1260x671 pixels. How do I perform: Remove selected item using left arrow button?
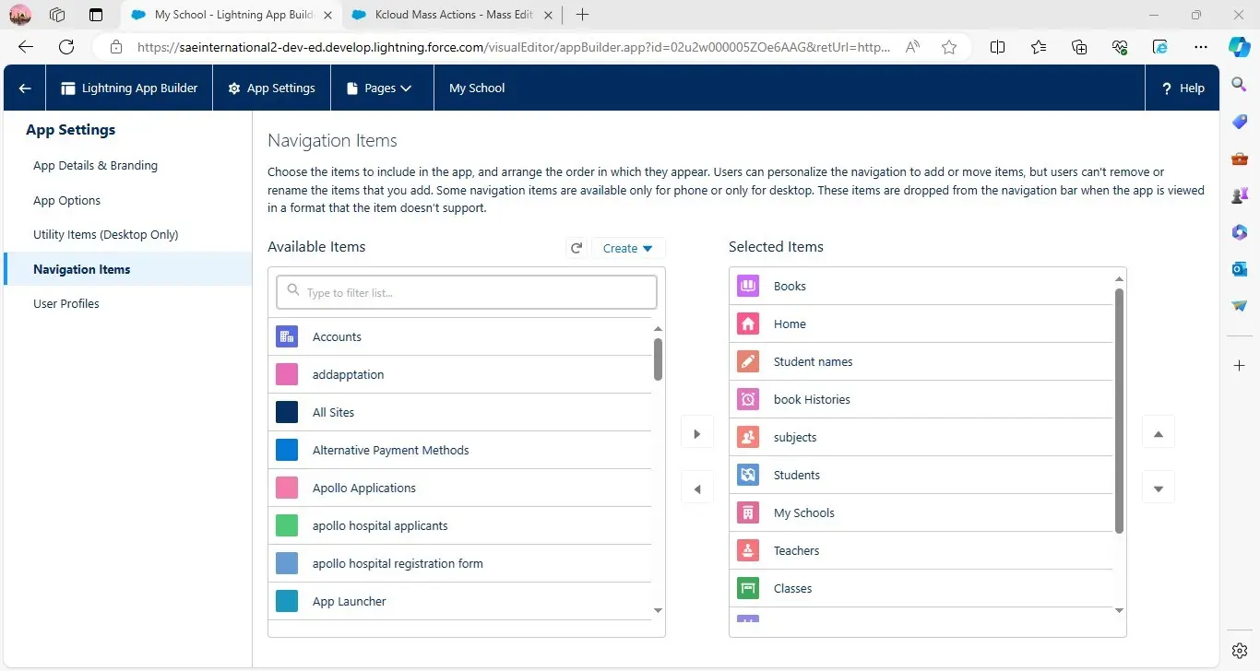click(x=697, y=489)
